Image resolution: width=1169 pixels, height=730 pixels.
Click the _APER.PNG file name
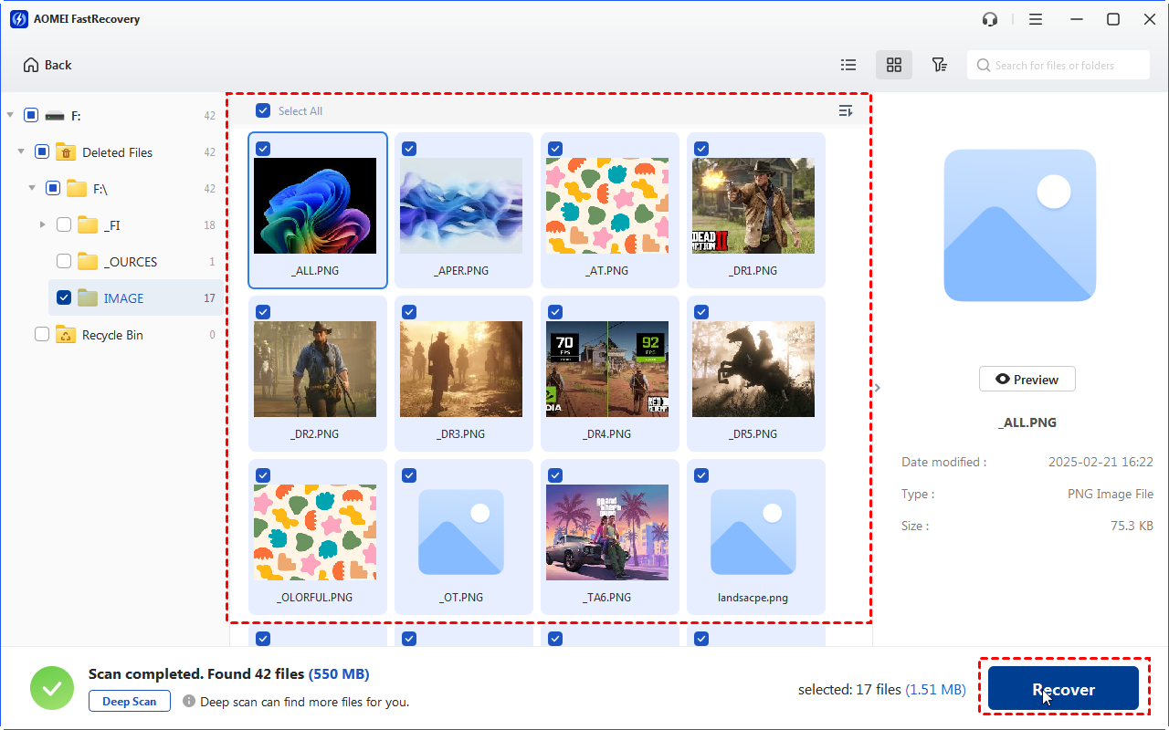[461, 271]
